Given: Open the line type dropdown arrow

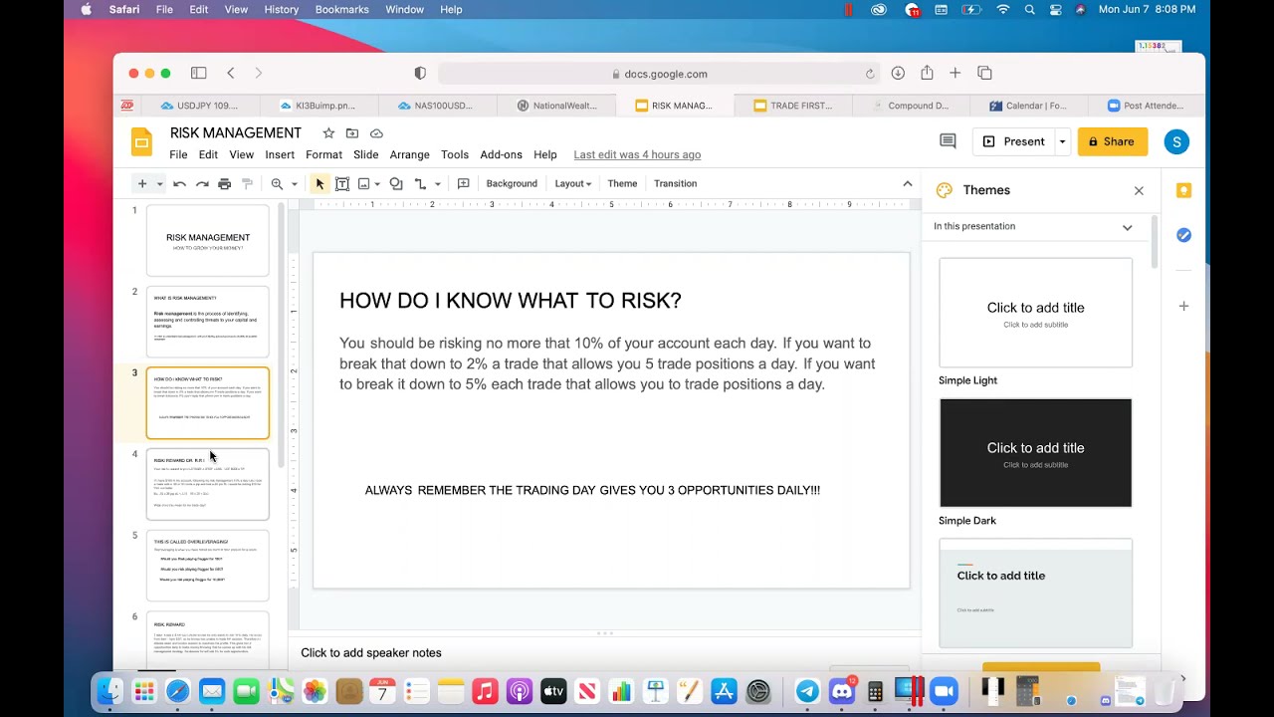Looking at the screenshot, I should 437,183.
